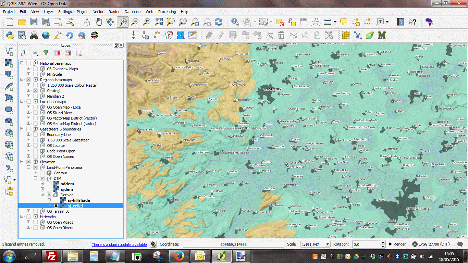Open a project via the folder icon
The height and width of the screenshot is (263, 468).
coord(22,22)
